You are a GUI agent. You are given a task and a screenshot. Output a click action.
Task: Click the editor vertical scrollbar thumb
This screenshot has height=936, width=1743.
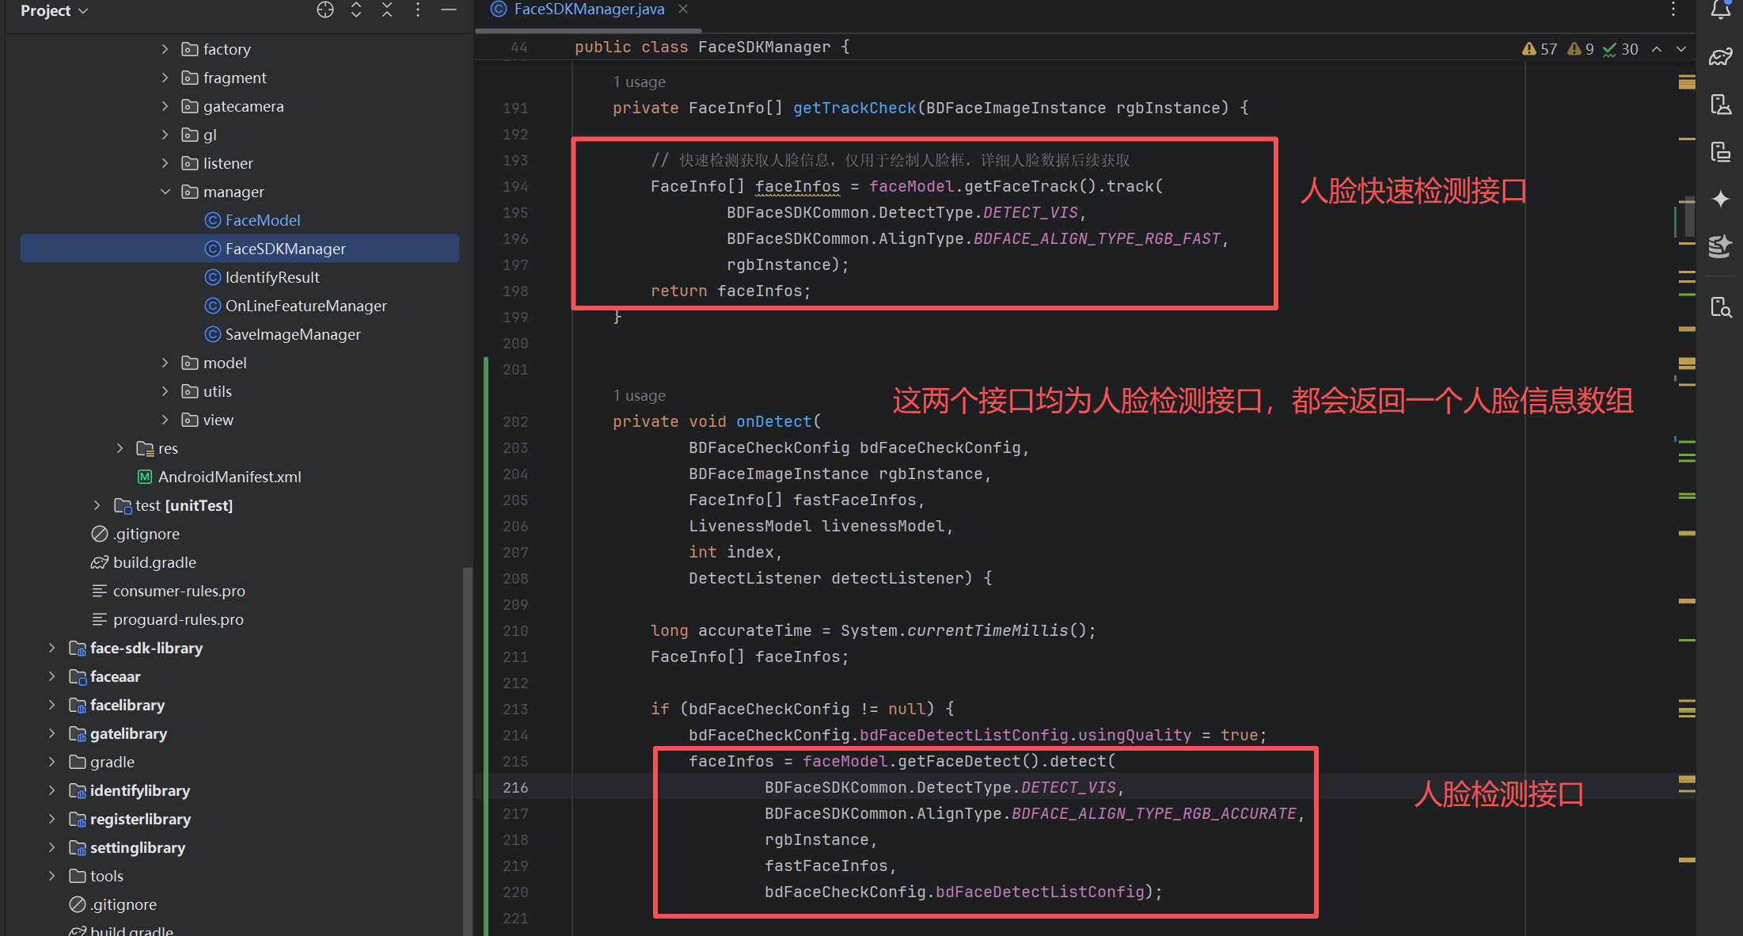pyautogui.click(x=1688, y=216)
